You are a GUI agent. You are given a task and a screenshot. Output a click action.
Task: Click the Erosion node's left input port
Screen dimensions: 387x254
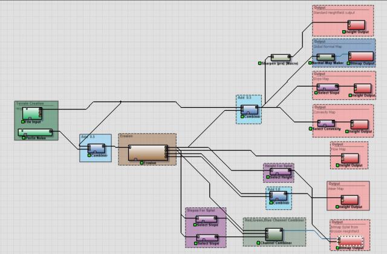(129, 147)
